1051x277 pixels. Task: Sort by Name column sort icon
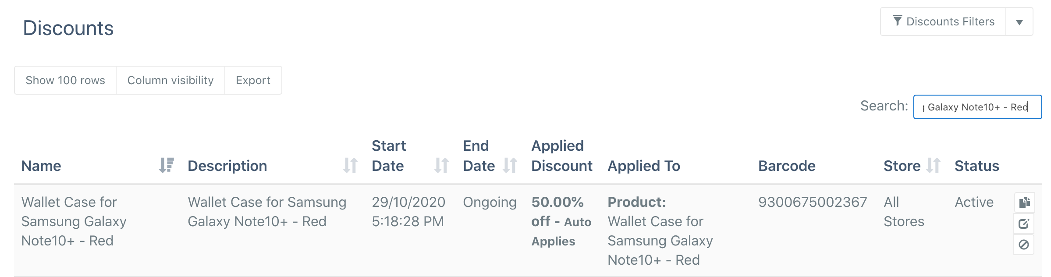pyautogui.click(x=166, y=165)
